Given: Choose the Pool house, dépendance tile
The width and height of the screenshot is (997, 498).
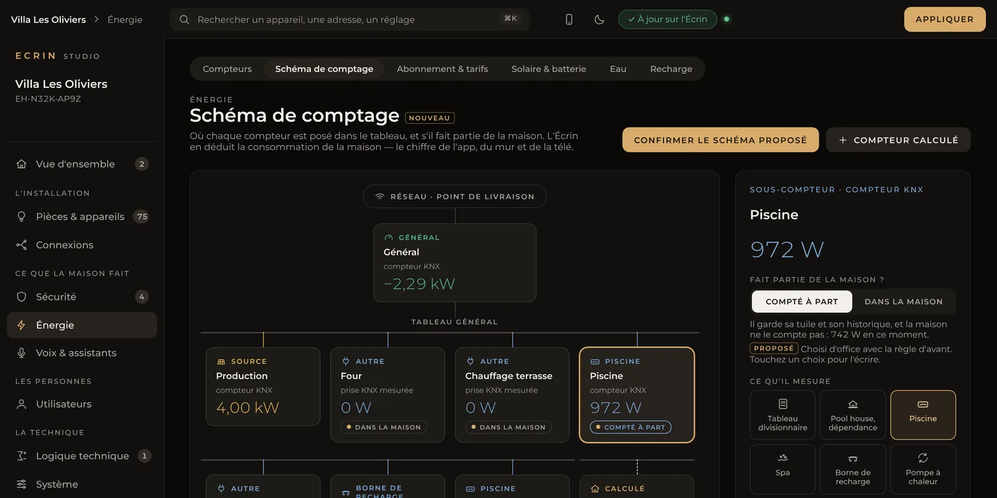Looking at the screenshot, I should point(853,415).
